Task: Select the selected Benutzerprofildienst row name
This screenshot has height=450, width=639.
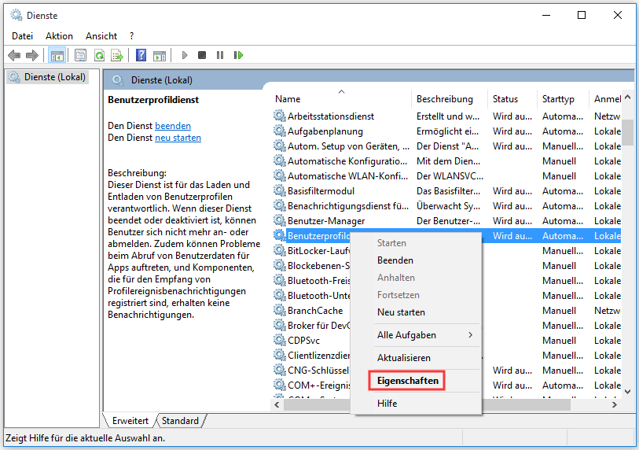Action: click(318, 236)
